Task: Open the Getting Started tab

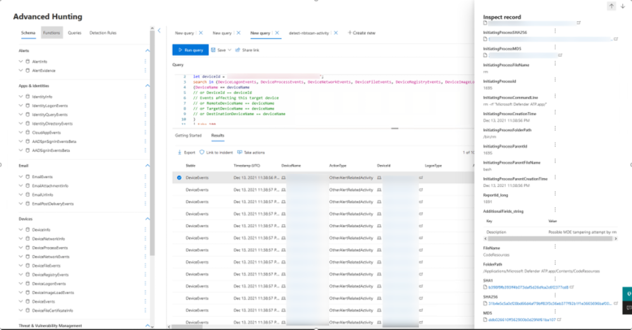Action: point(188,136)
